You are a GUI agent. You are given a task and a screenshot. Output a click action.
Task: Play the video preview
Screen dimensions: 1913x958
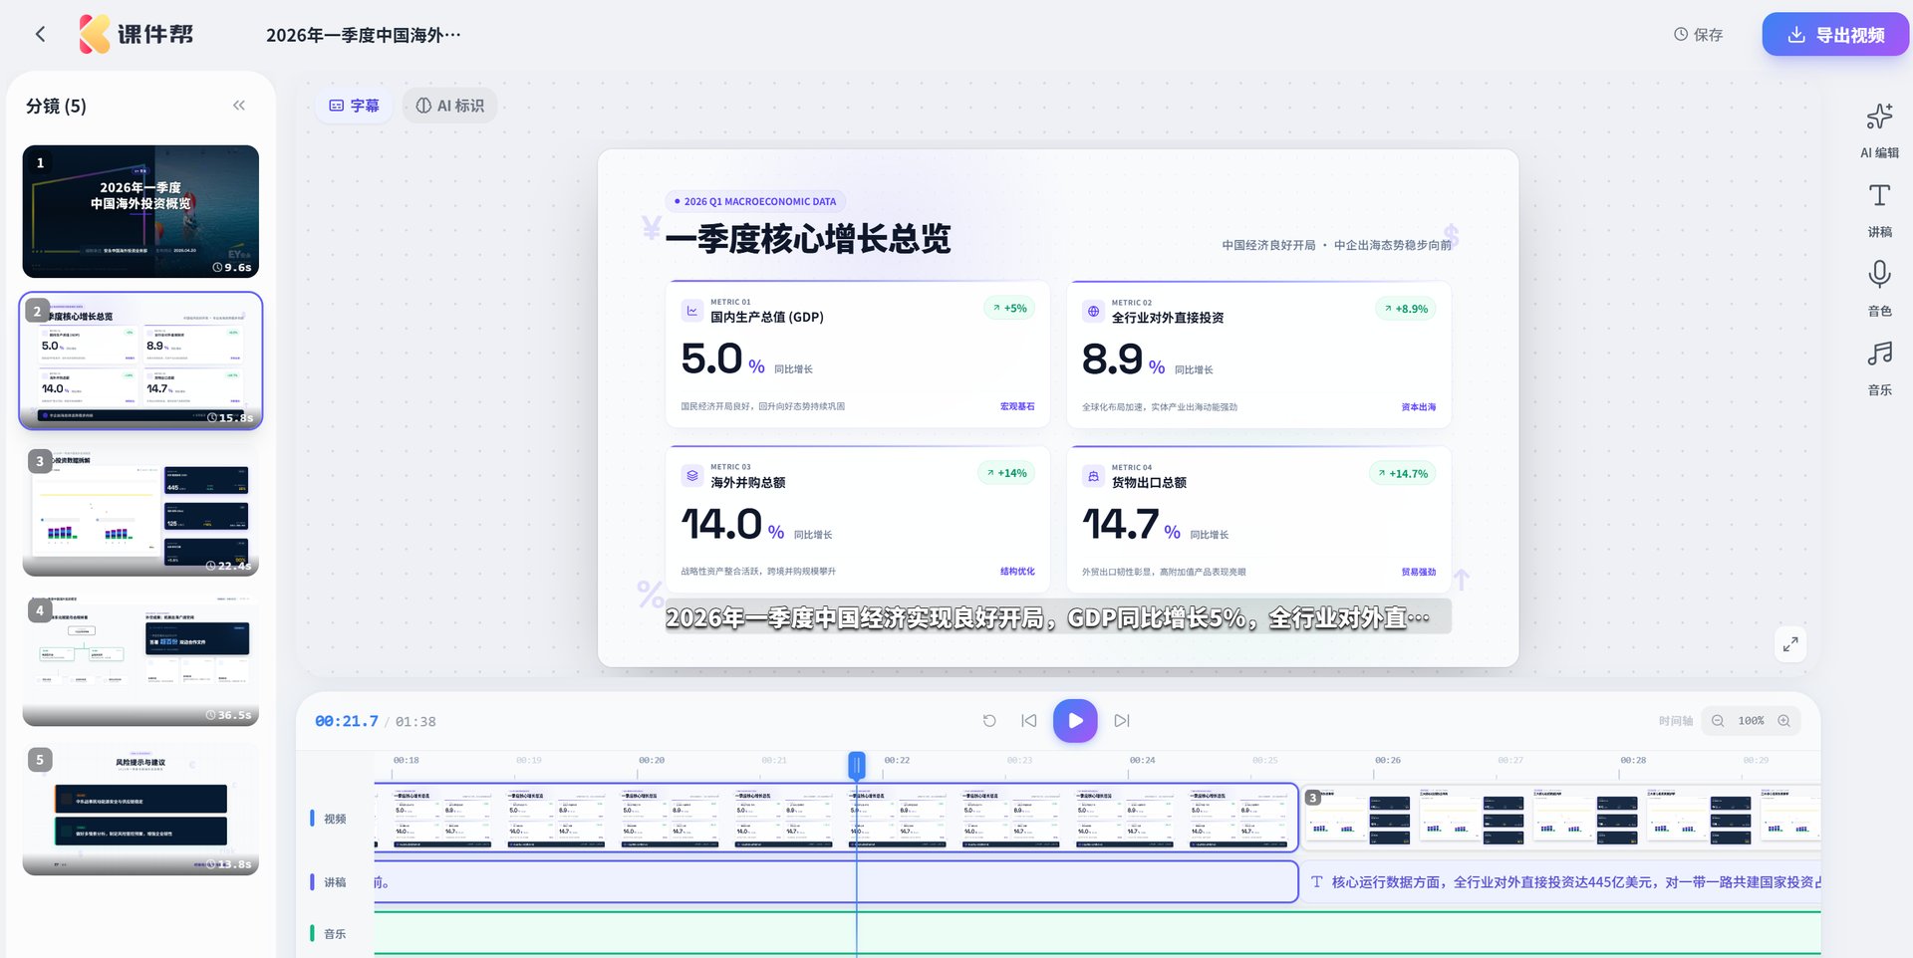(x=1075, y=721)
